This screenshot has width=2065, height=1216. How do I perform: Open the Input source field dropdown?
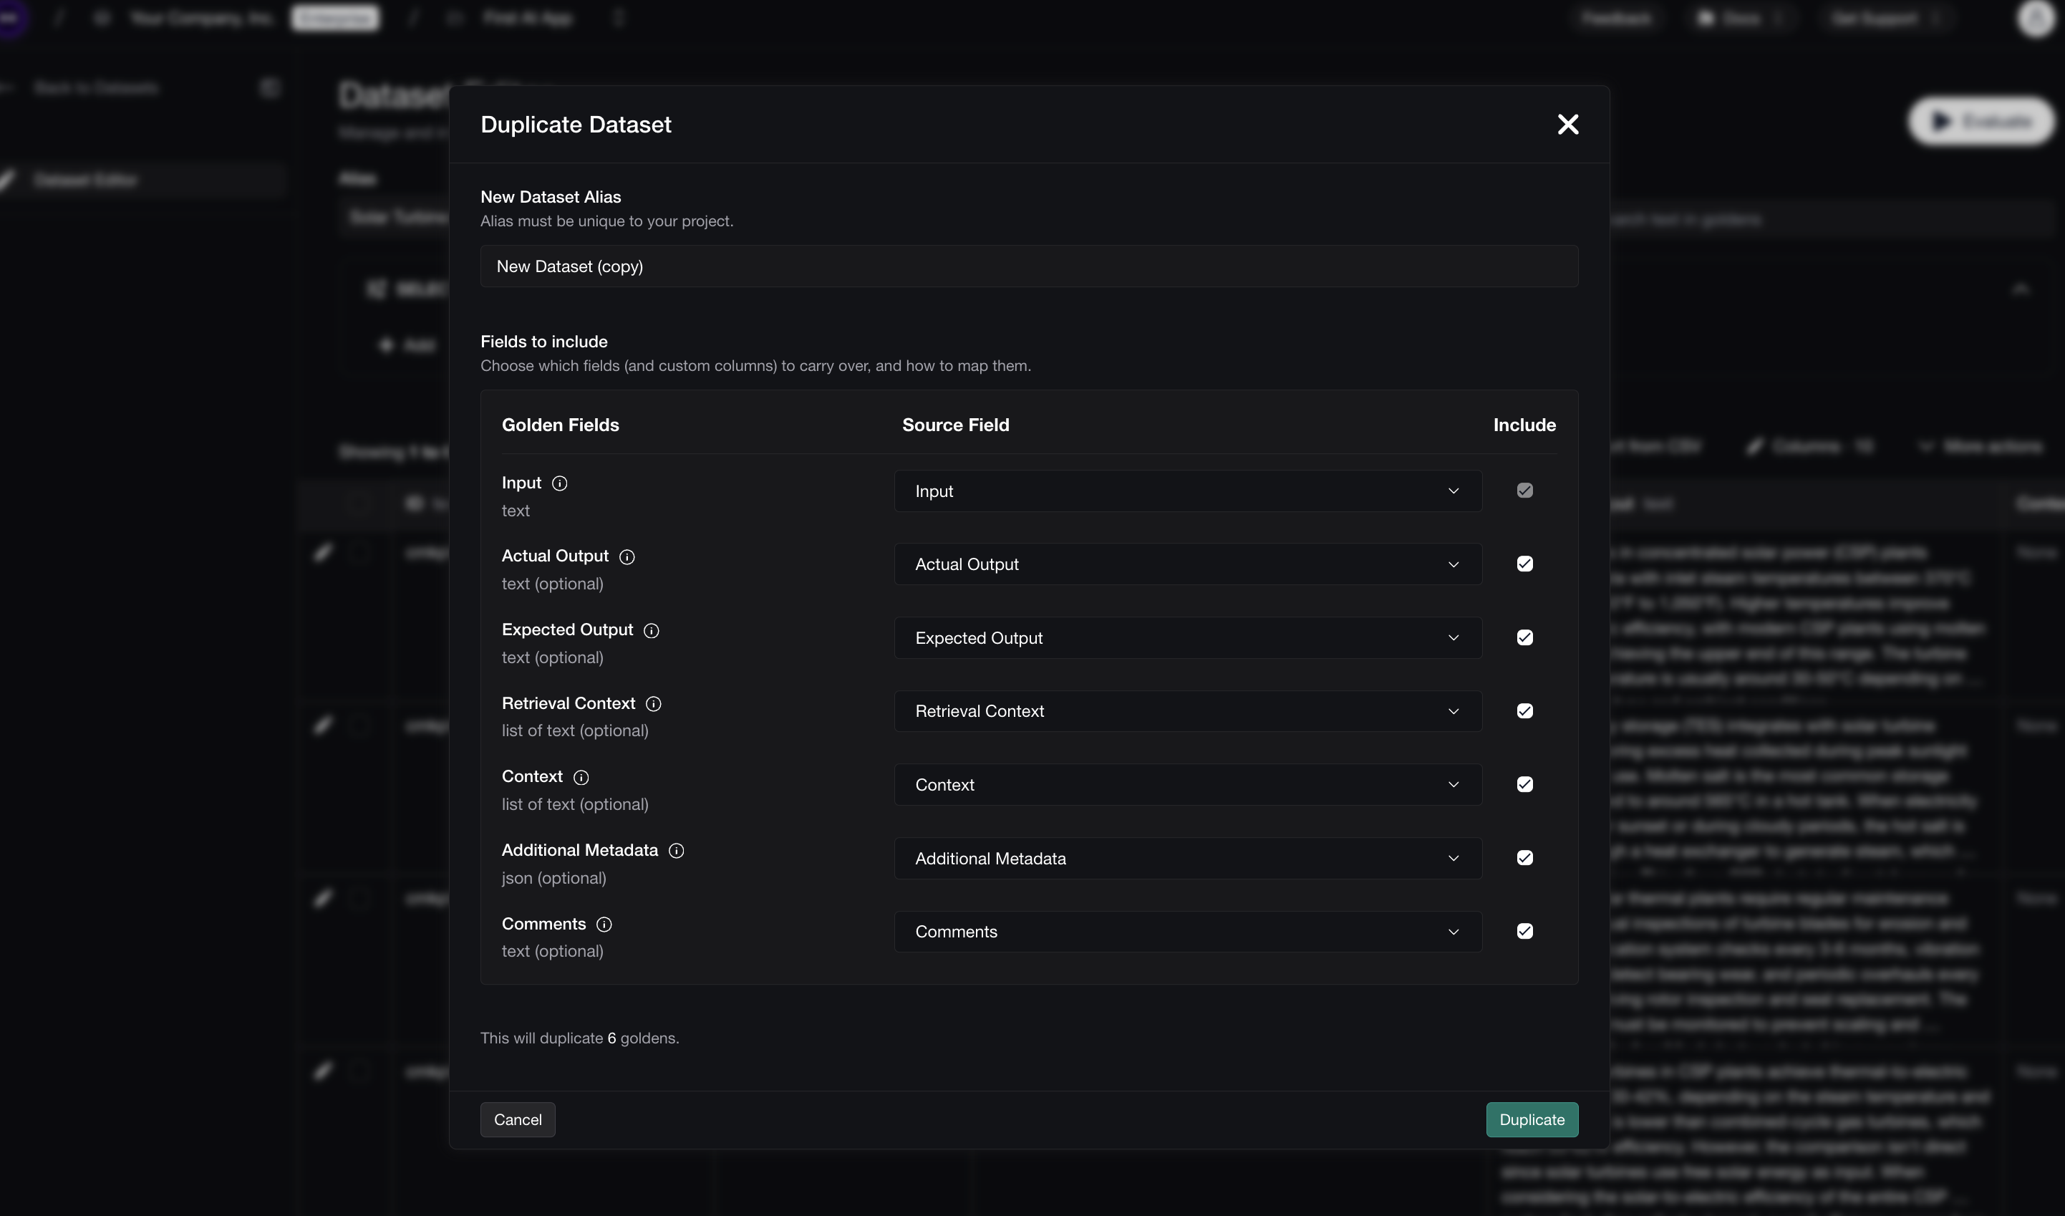[1186, 491]
